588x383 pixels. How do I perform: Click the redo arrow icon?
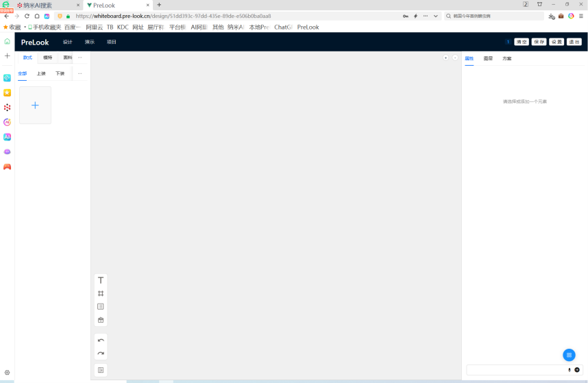pos(101,354)
